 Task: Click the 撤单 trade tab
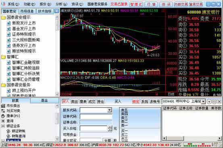click(83, 101)
